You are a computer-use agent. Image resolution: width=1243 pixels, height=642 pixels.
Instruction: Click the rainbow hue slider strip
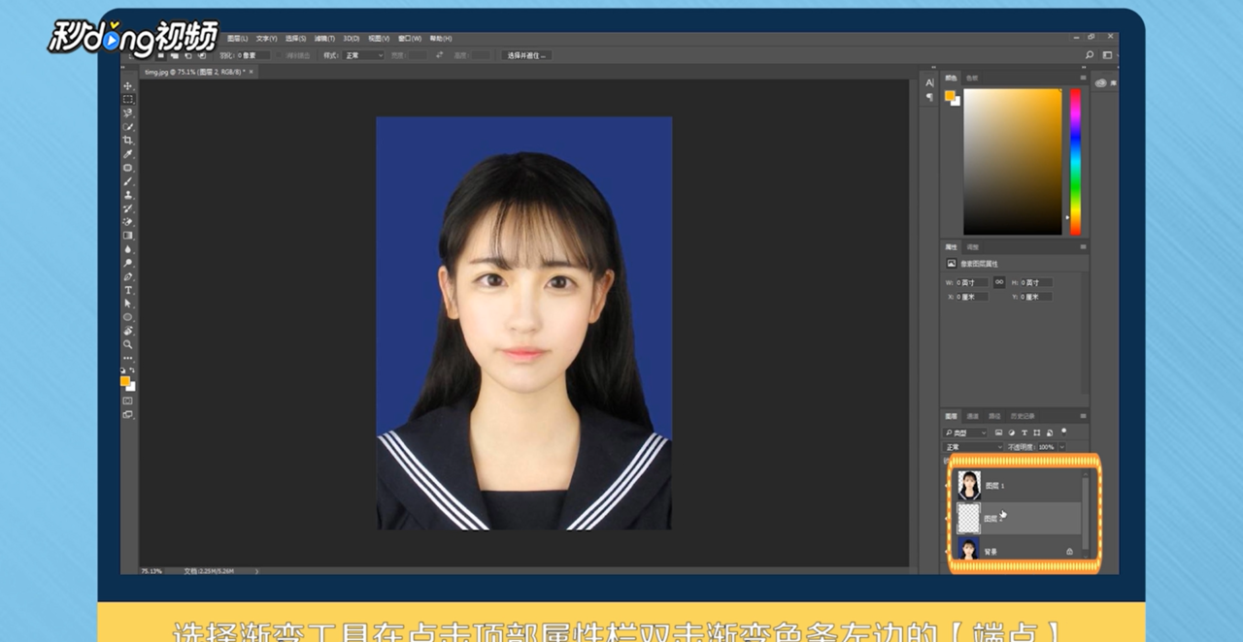(x=1075, y=160)
